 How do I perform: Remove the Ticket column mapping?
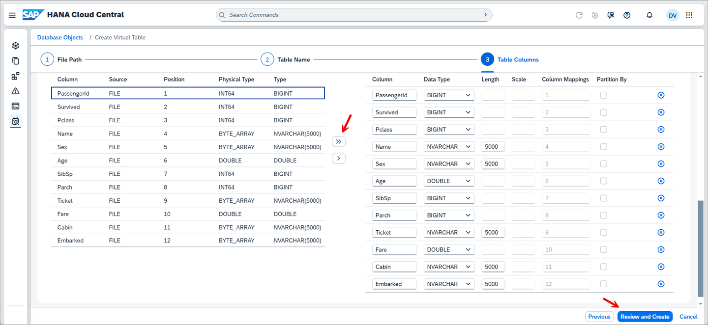[661, 233]
